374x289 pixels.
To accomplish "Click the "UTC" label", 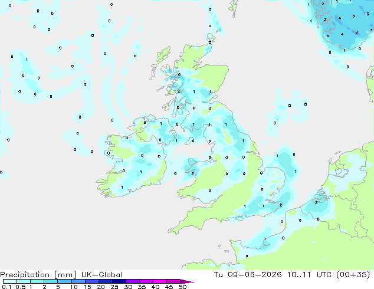I will pyautogui.click(x=324, y=275).
